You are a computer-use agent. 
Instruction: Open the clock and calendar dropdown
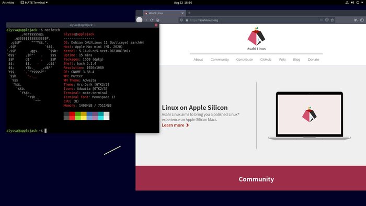pyautogui.click(x=183, y=3)
